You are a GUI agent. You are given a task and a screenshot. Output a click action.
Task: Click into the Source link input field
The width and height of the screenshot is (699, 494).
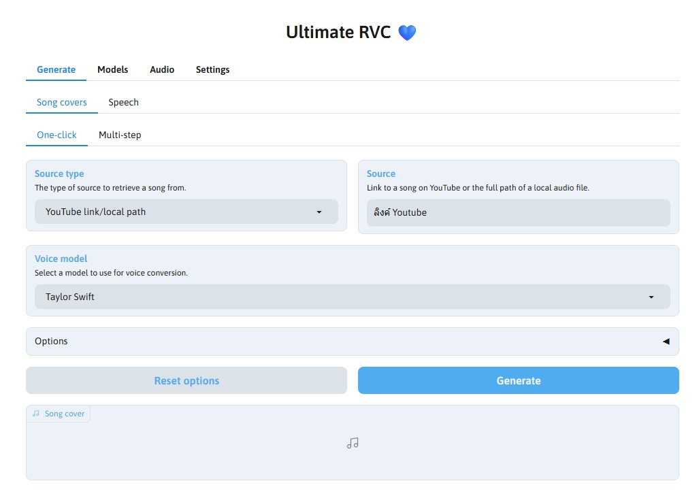tap(517, 213)
